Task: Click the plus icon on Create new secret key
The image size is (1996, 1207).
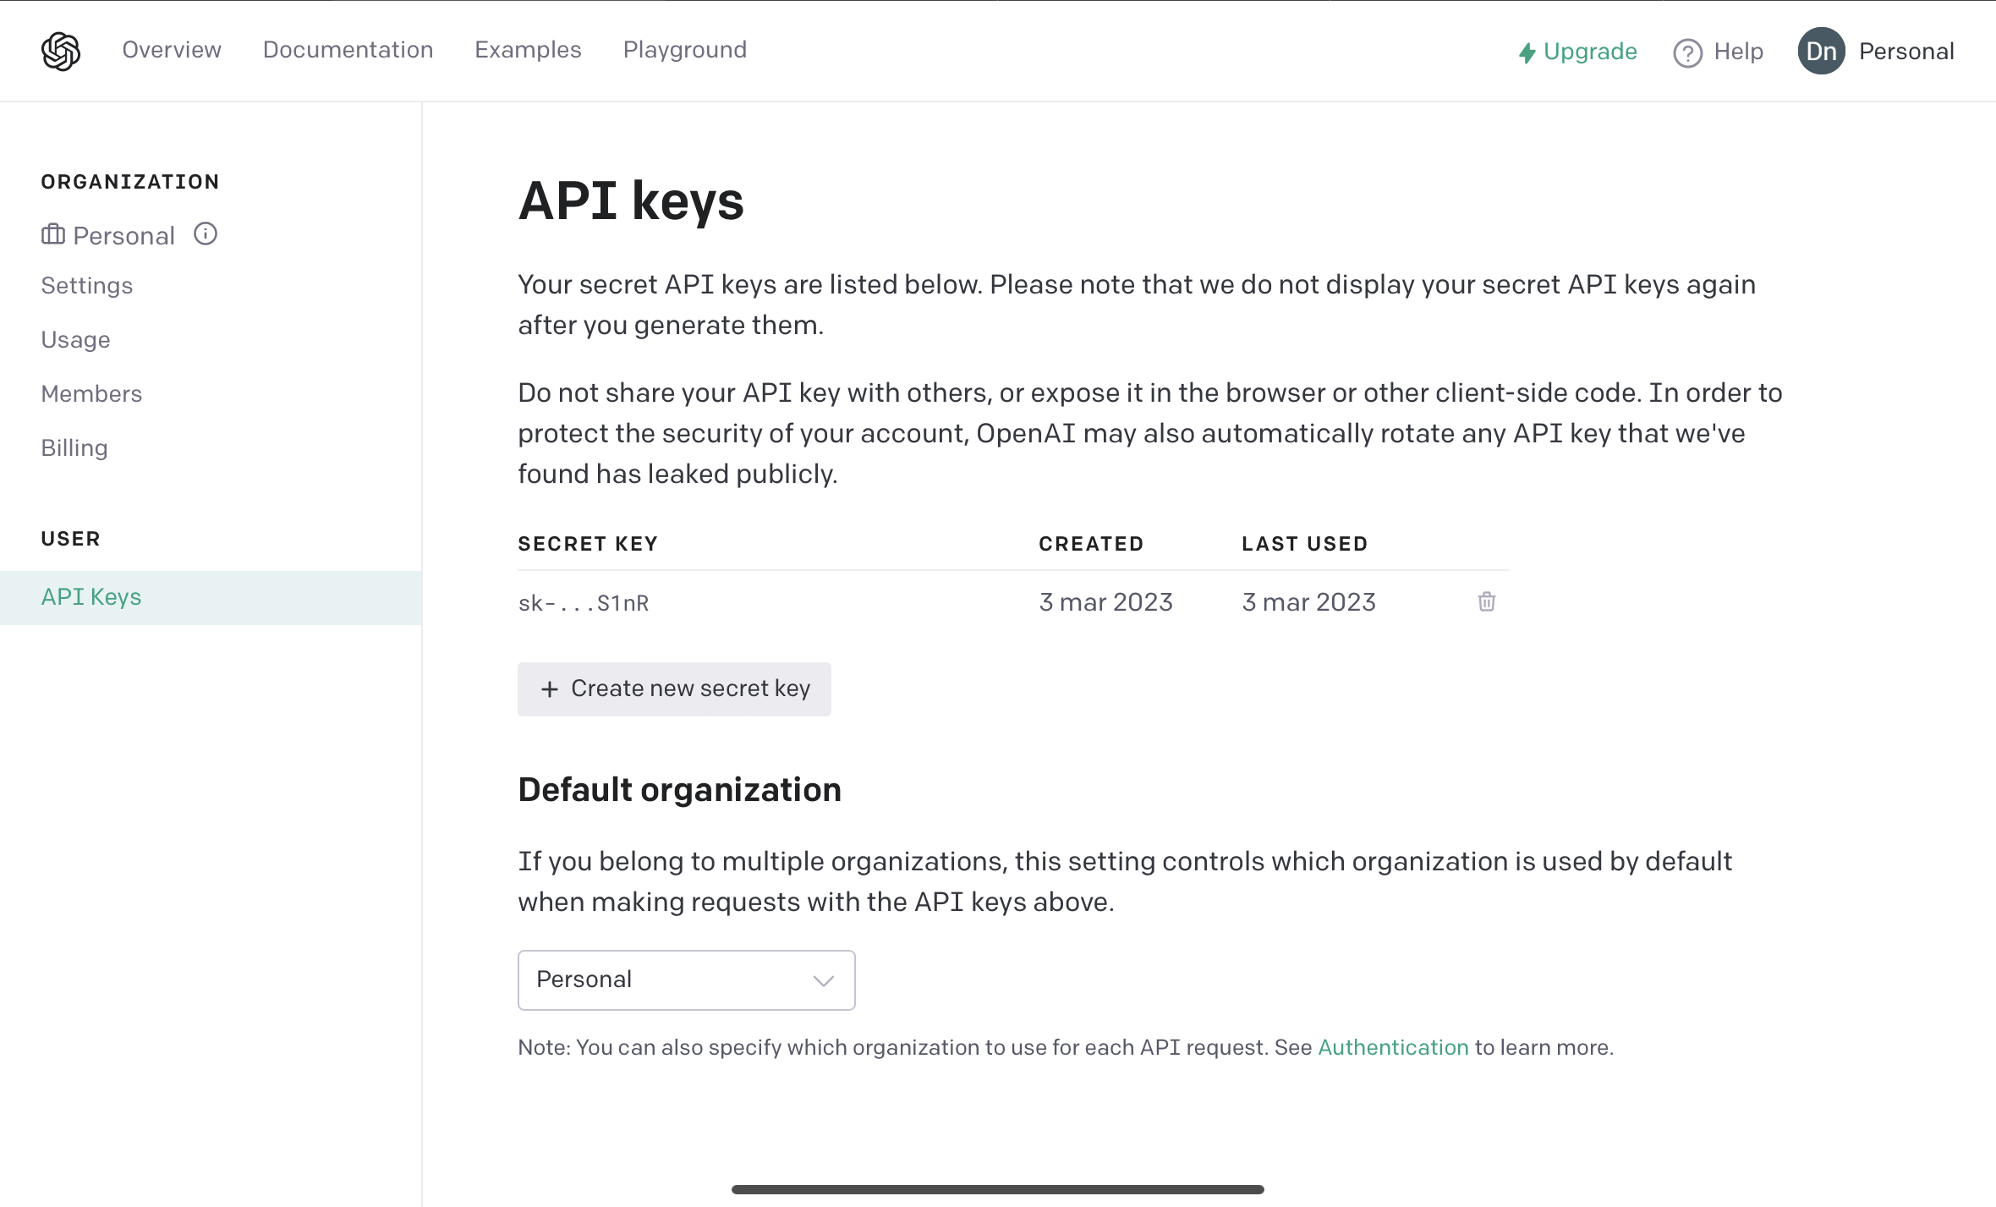Action: [550, 689]
